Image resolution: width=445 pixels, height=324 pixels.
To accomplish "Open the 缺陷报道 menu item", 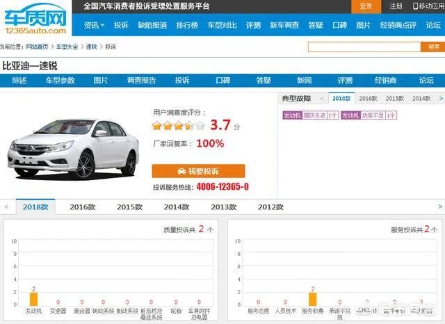I will click(x=152, y=25).
